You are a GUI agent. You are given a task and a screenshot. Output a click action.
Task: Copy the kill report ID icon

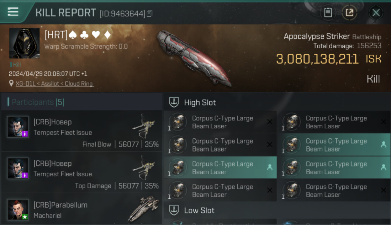[x=149, y=13]
